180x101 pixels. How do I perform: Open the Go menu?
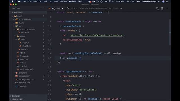tap(51, 1)
